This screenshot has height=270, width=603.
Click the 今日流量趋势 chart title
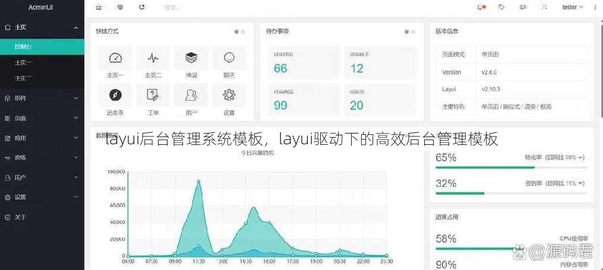257,153
